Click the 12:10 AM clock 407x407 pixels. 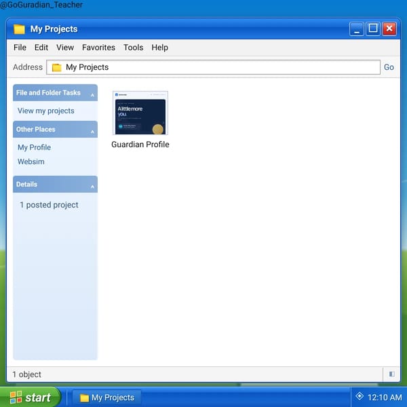click(x=385, y=397)
